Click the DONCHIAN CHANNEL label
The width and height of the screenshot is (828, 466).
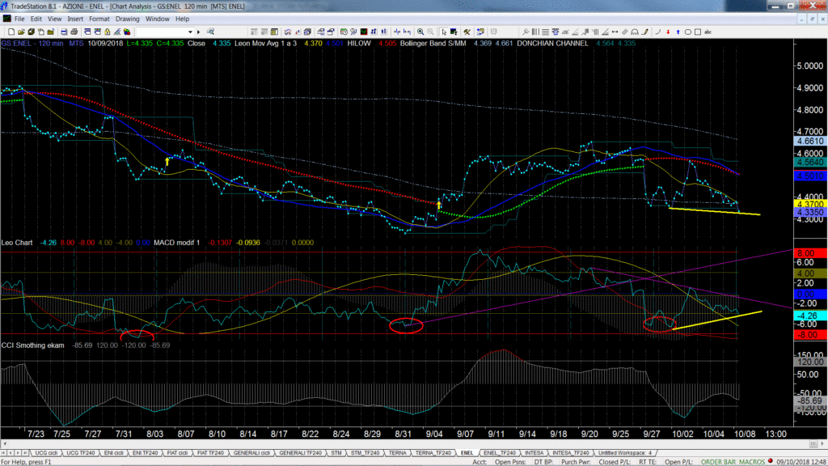(x=552, y=44)
